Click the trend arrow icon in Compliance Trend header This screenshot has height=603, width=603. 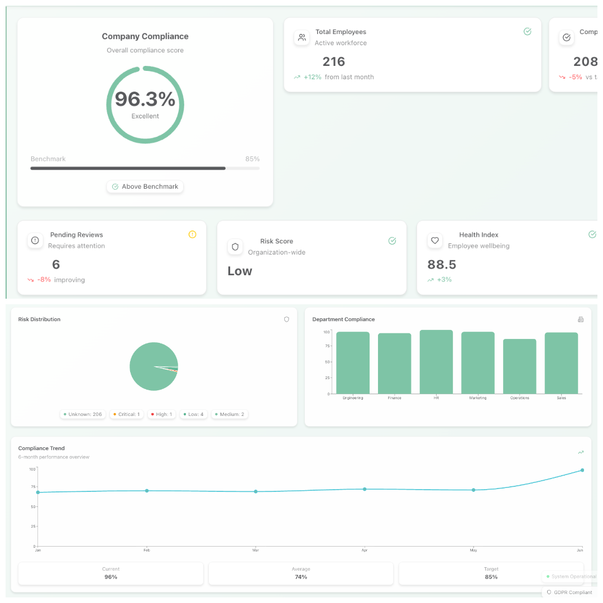tap(581, 452)
